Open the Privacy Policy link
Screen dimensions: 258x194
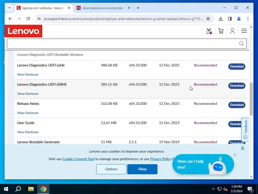pyautogui.click(x=161, y=159)
